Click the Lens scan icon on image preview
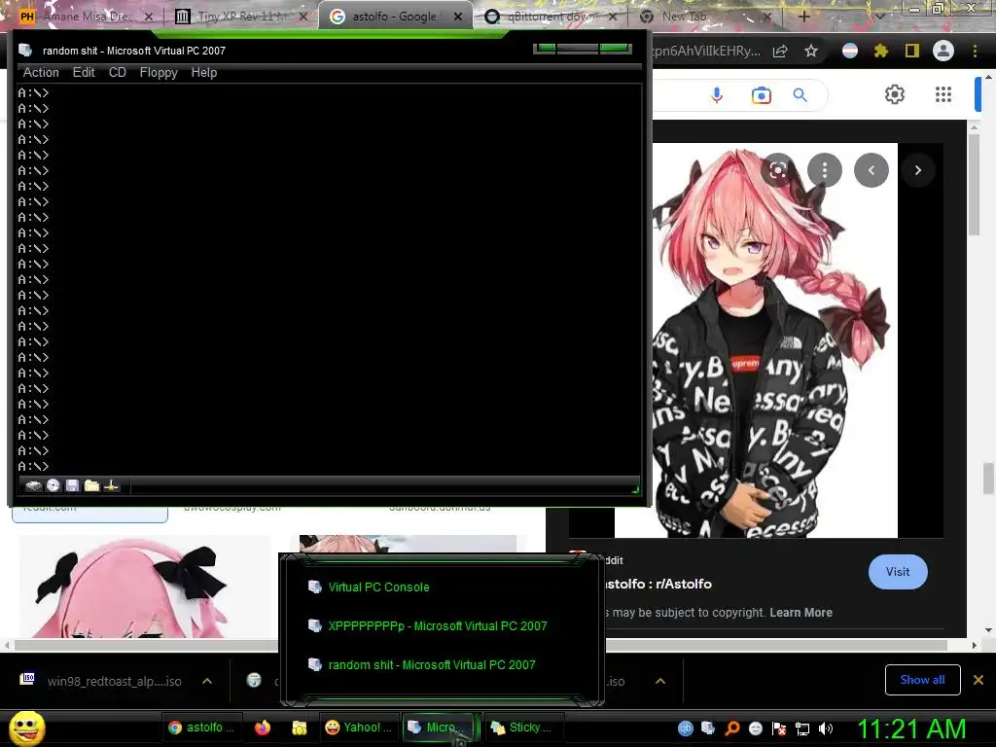 point(778,170)
